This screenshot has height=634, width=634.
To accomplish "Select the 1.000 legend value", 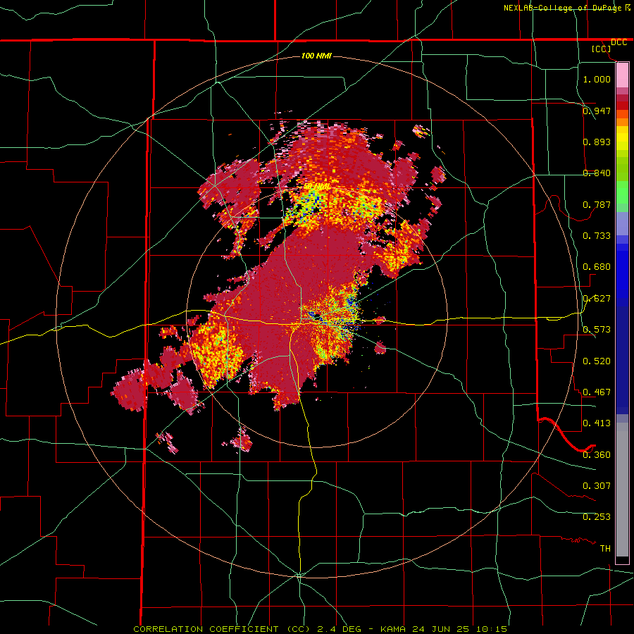I will (x=597, y=79).
